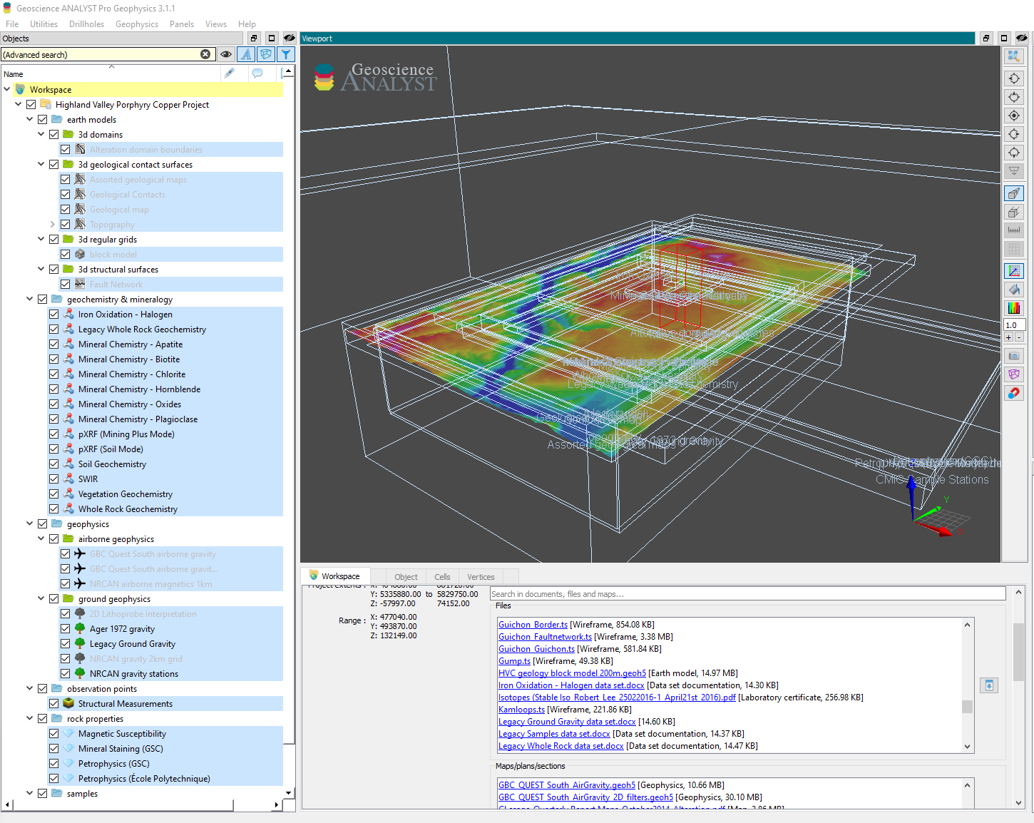The width and height of the screenshot is (1034, 823).
Task: Click the documents and maps search field
Action: coord(747,594)
